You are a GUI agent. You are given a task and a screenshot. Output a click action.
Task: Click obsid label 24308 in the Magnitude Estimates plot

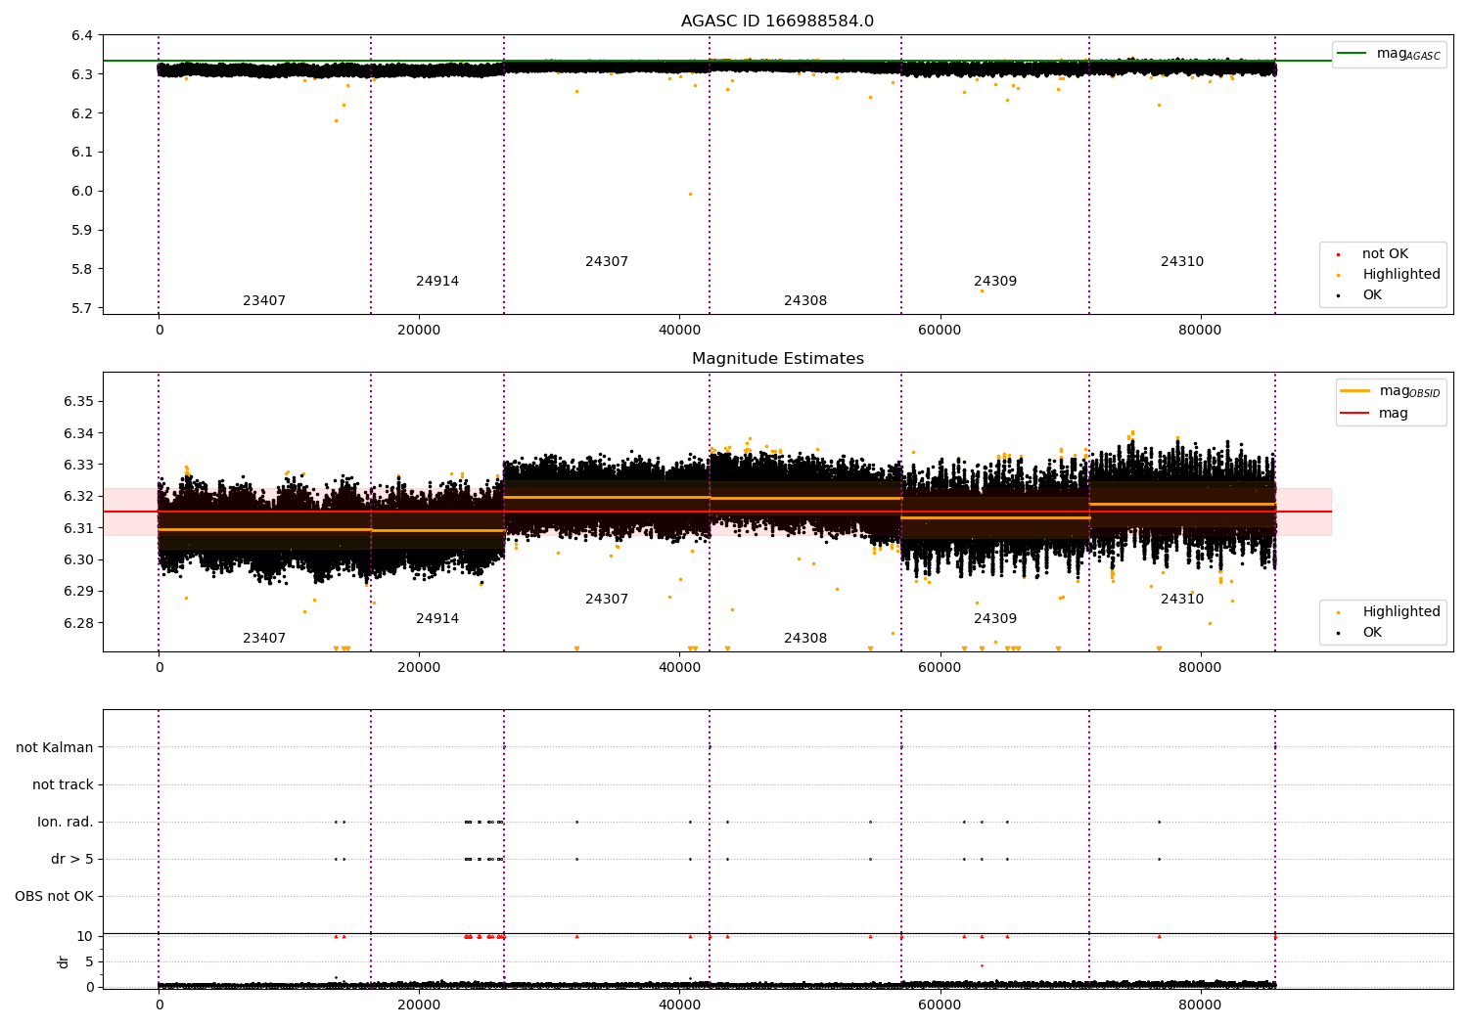pyautogui.click(x=805, y=639)
